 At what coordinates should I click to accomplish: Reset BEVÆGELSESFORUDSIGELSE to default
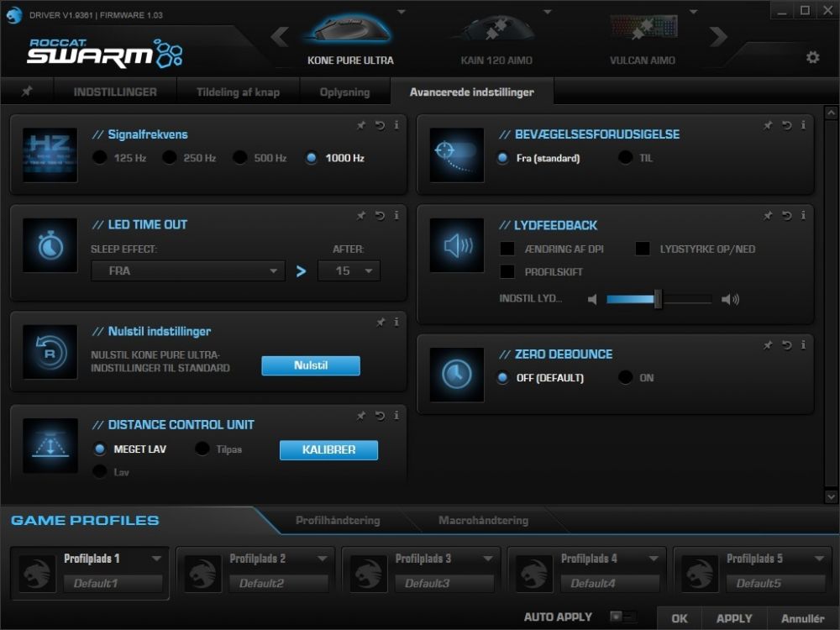point(786,125)
